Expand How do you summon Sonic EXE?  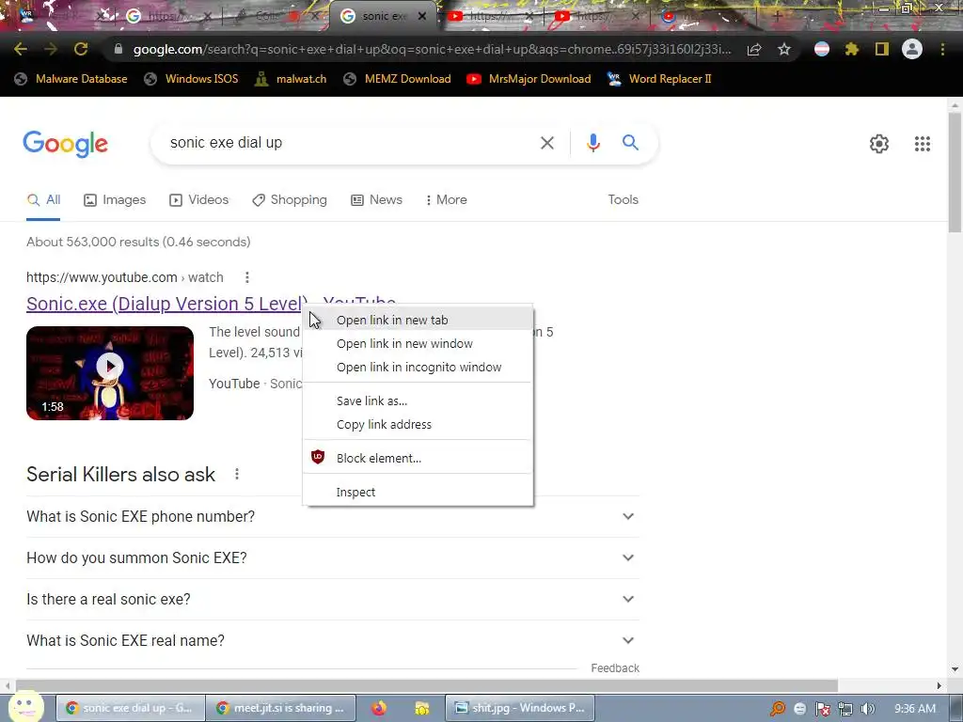(332, 557)
